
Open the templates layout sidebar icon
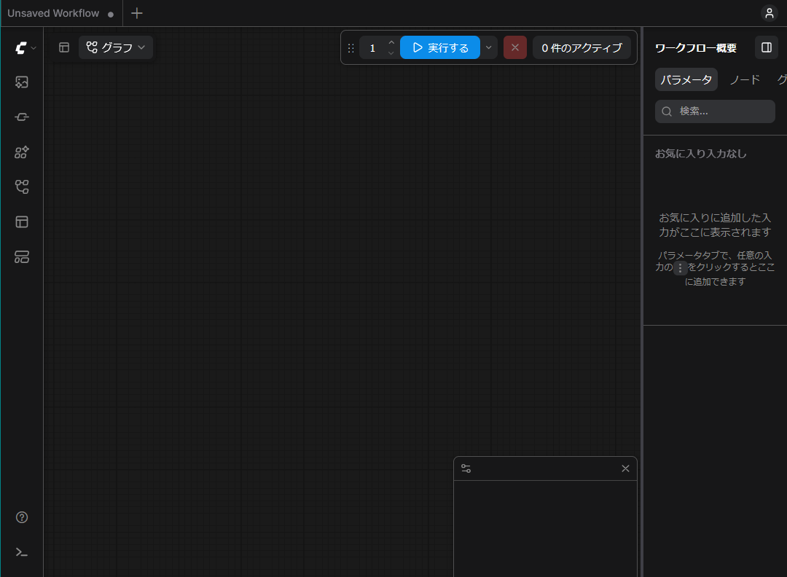(x=22, y=221)
